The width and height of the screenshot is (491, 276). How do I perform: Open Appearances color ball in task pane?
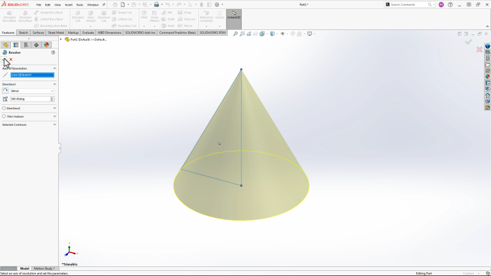click(x=488, y=77)
